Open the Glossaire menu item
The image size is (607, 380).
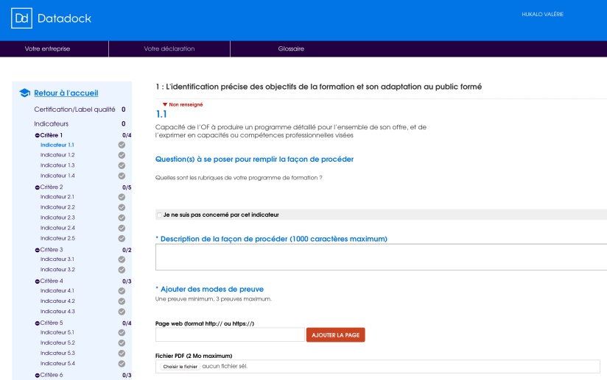tap(291, 49)
